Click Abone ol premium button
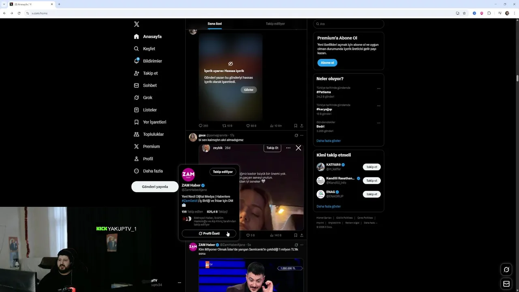 tap(327, 63)
